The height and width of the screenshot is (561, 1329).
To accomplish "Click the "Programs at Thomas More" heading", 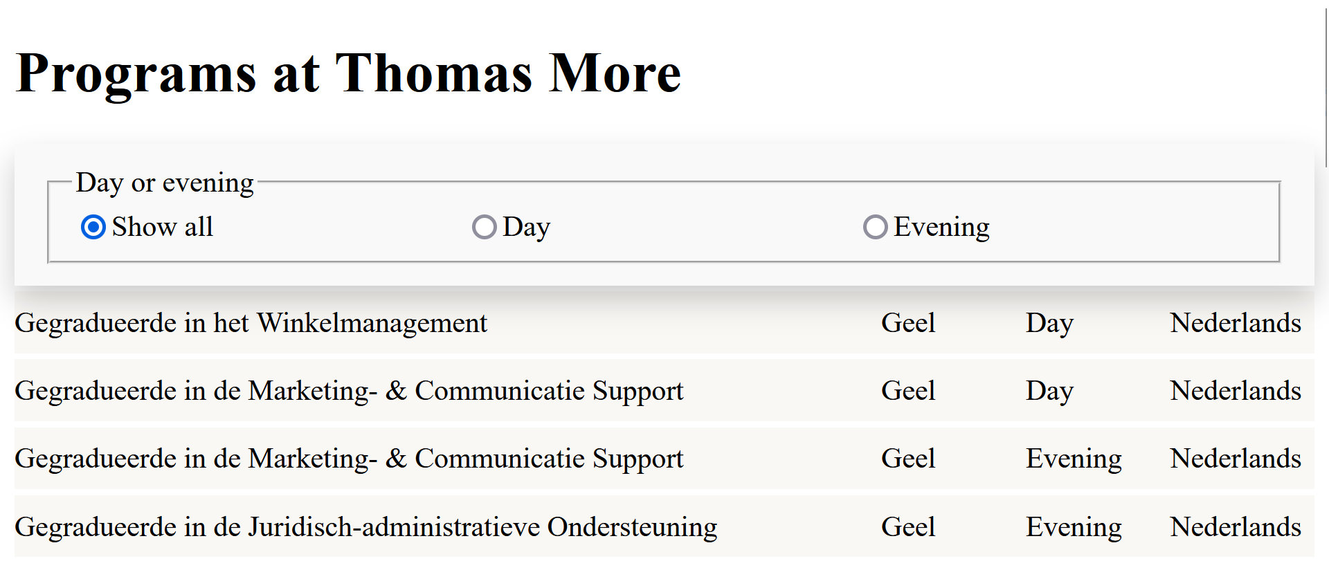I will 348,73.
